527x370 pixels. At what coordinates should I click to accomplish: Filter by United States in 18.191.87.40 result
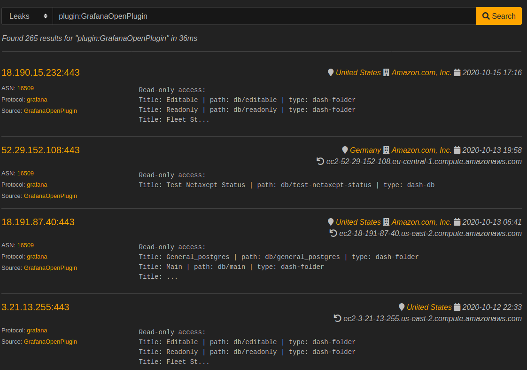pyautogui.click(x=358, y=222)
